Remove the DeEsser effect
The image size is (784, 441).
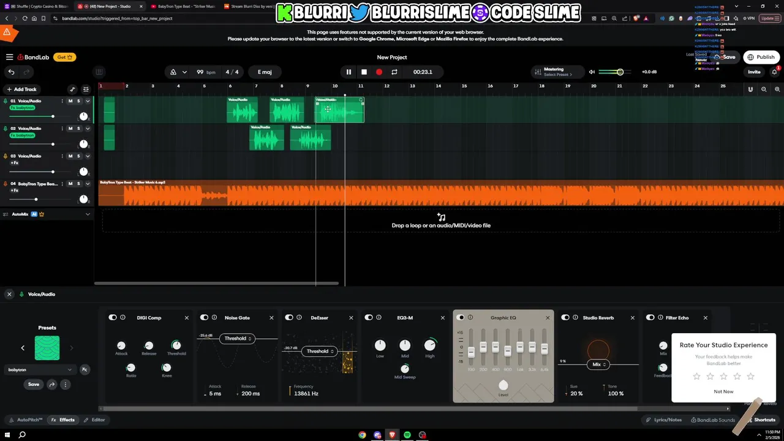351,318
